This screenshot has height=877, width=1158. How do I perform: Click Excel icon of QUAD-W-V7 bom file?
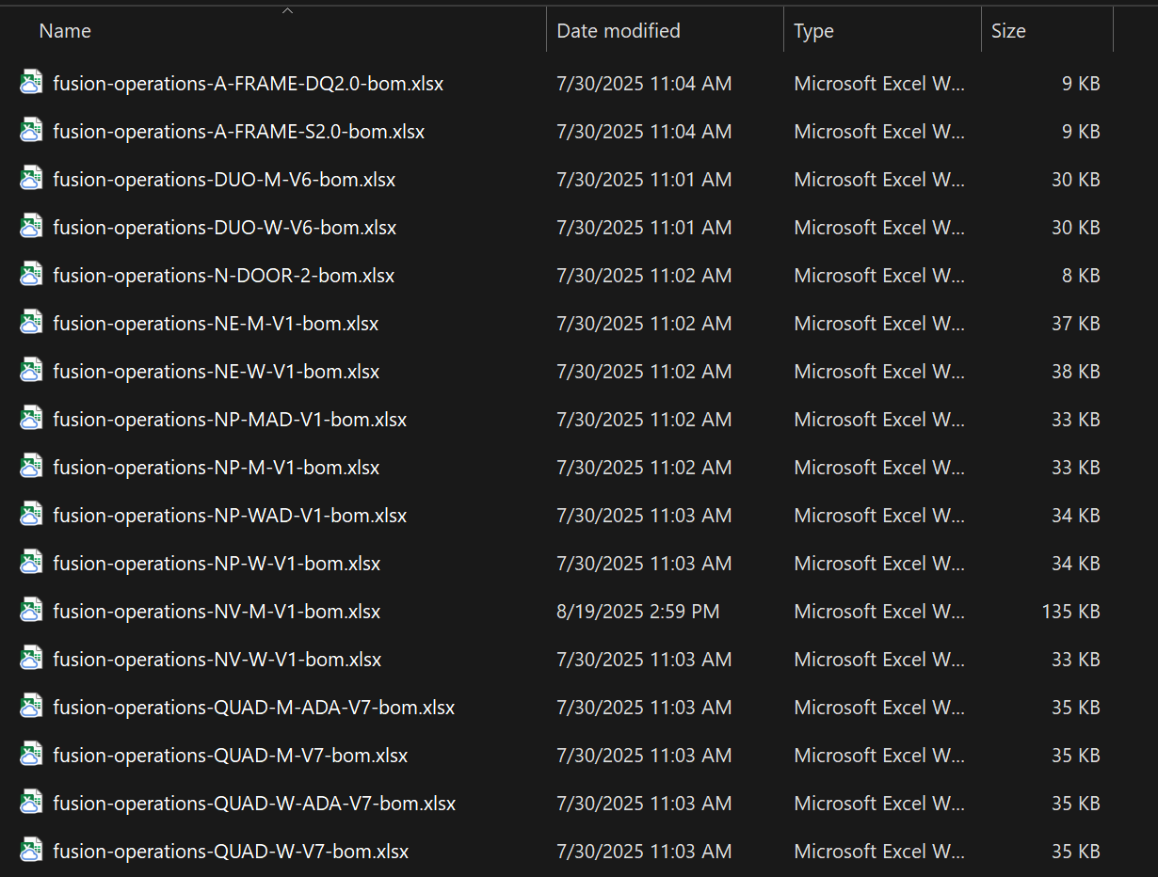tap(32, 851)
